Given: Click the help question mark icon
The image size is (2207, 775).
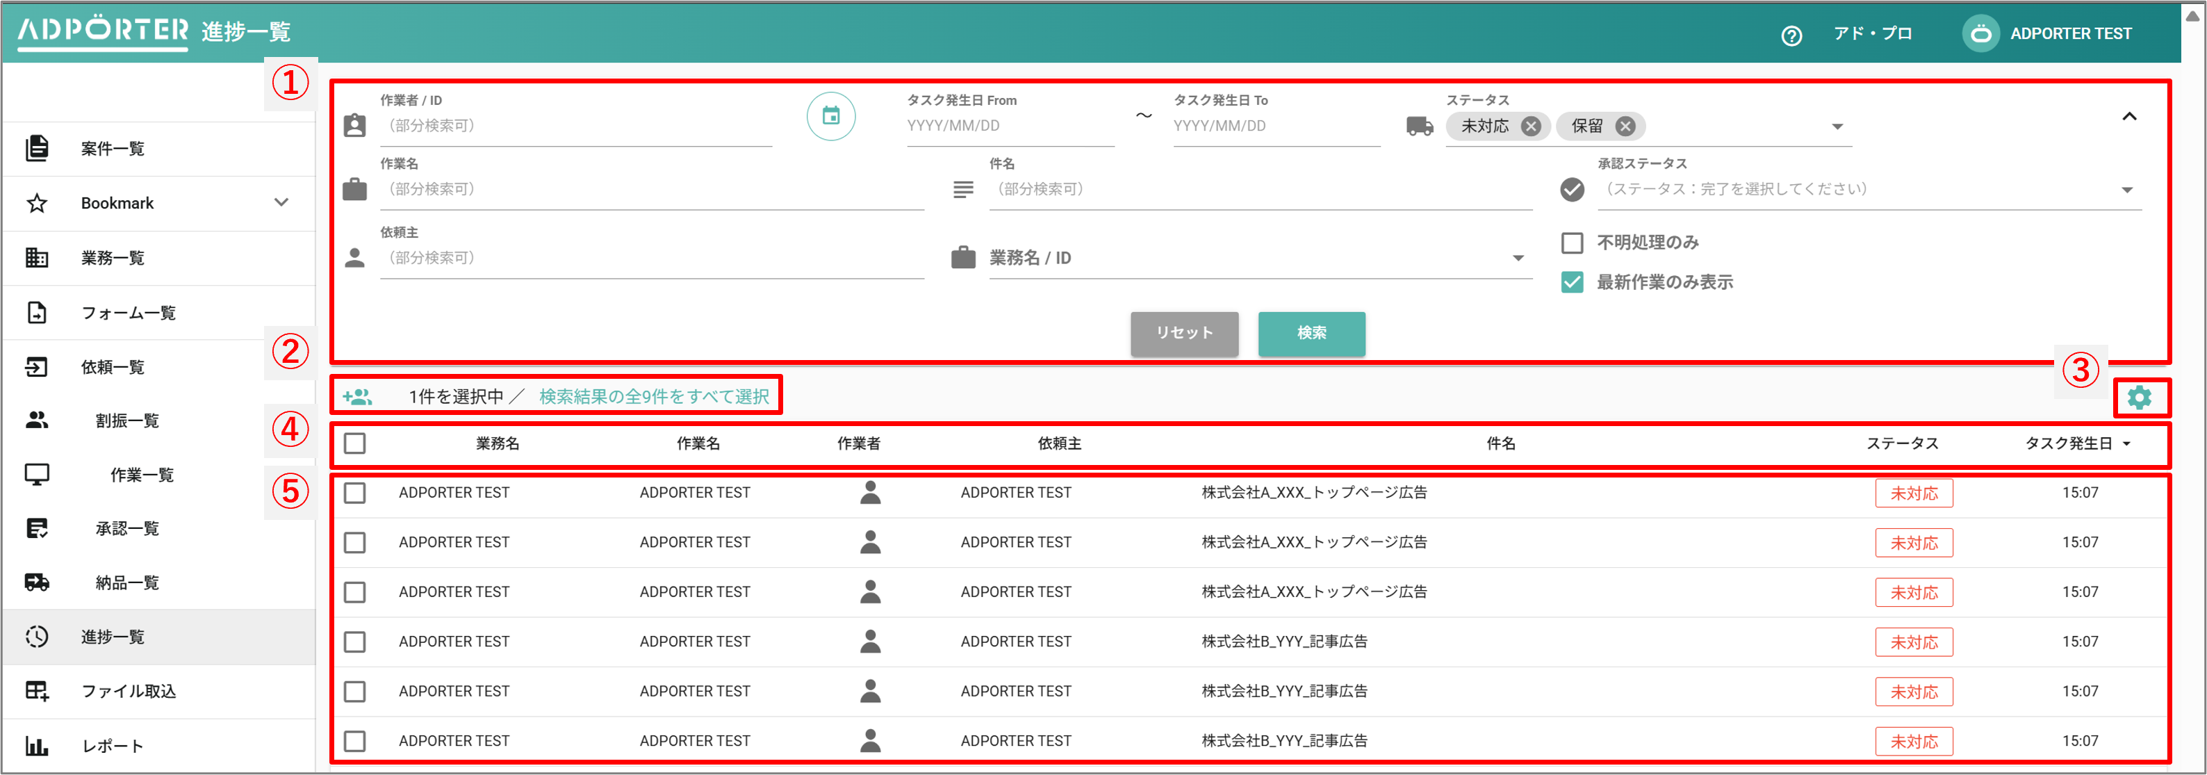Looking at the screenshot, I should (x=1791, y=35).
